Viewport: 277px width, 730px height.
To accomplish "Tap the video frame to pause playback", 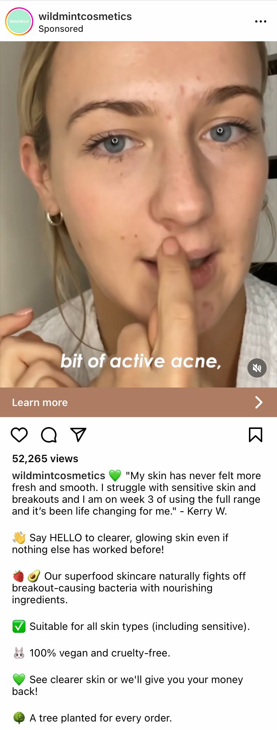I will [x=138, y=214].
